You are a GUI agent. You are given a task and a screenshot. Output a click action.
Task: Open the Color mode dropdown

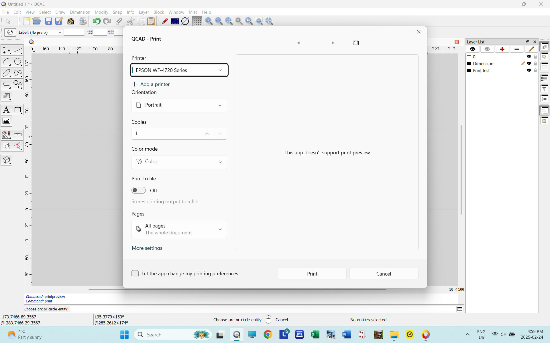179,162
